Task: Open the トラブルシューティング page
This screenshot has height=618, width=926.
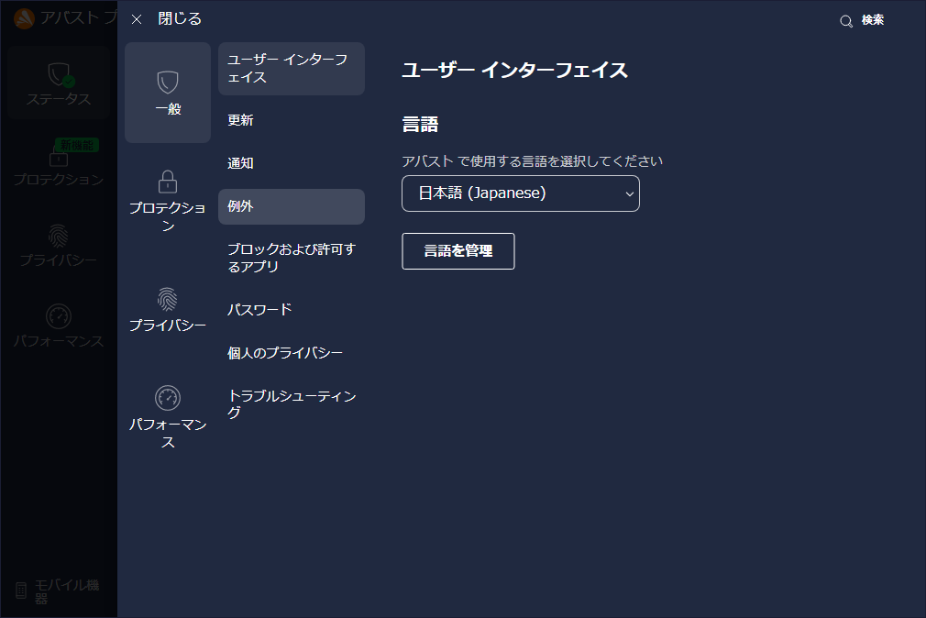Action: click(292, 404)
